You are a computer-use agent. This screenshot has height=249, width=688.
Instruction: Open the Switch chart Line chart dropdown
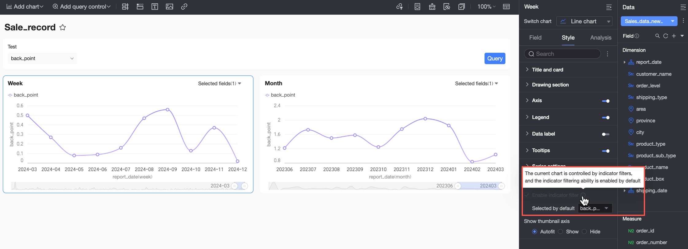coord(584,21)
